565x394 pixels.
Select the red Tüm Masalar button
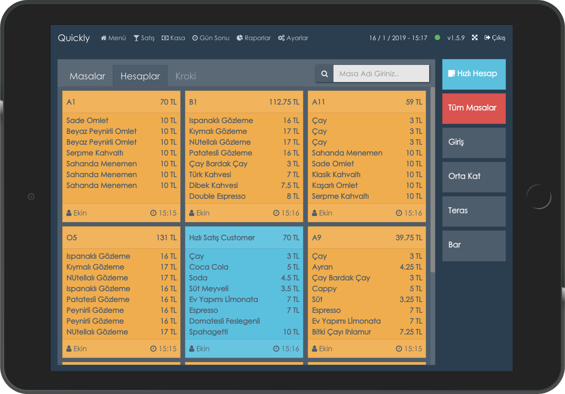point(474,109)
